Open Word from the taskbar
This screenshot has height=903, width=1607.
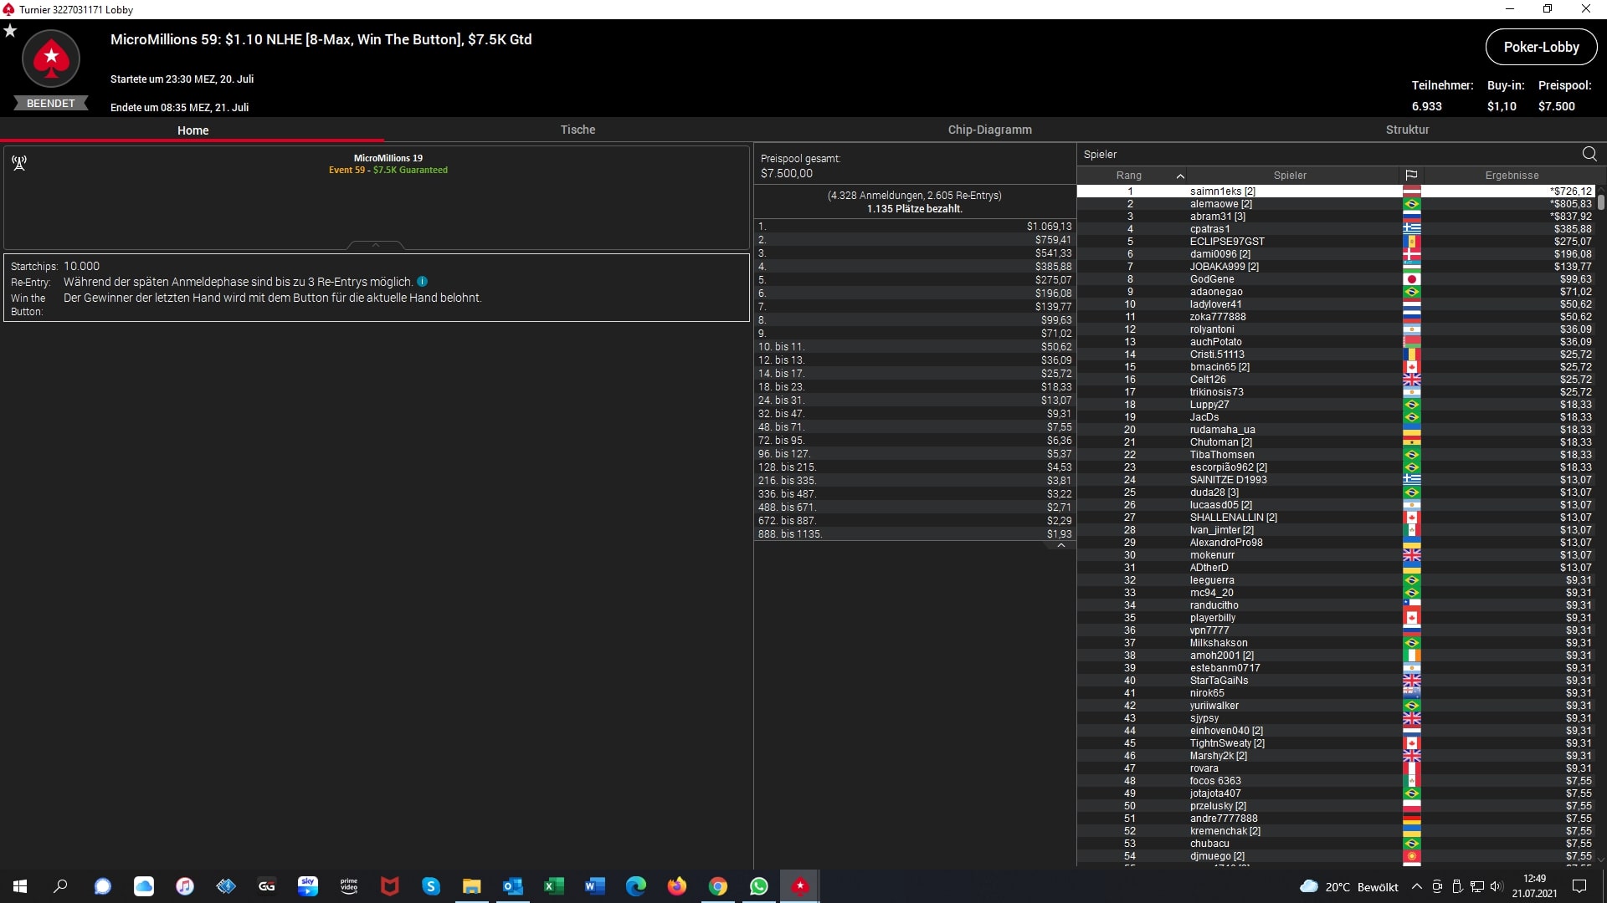(595, 886)
